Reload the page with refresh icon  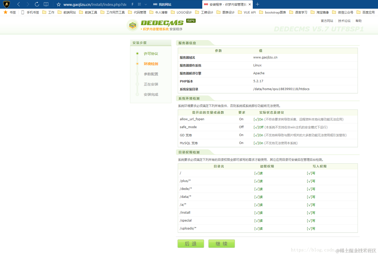tap(37, 4)
